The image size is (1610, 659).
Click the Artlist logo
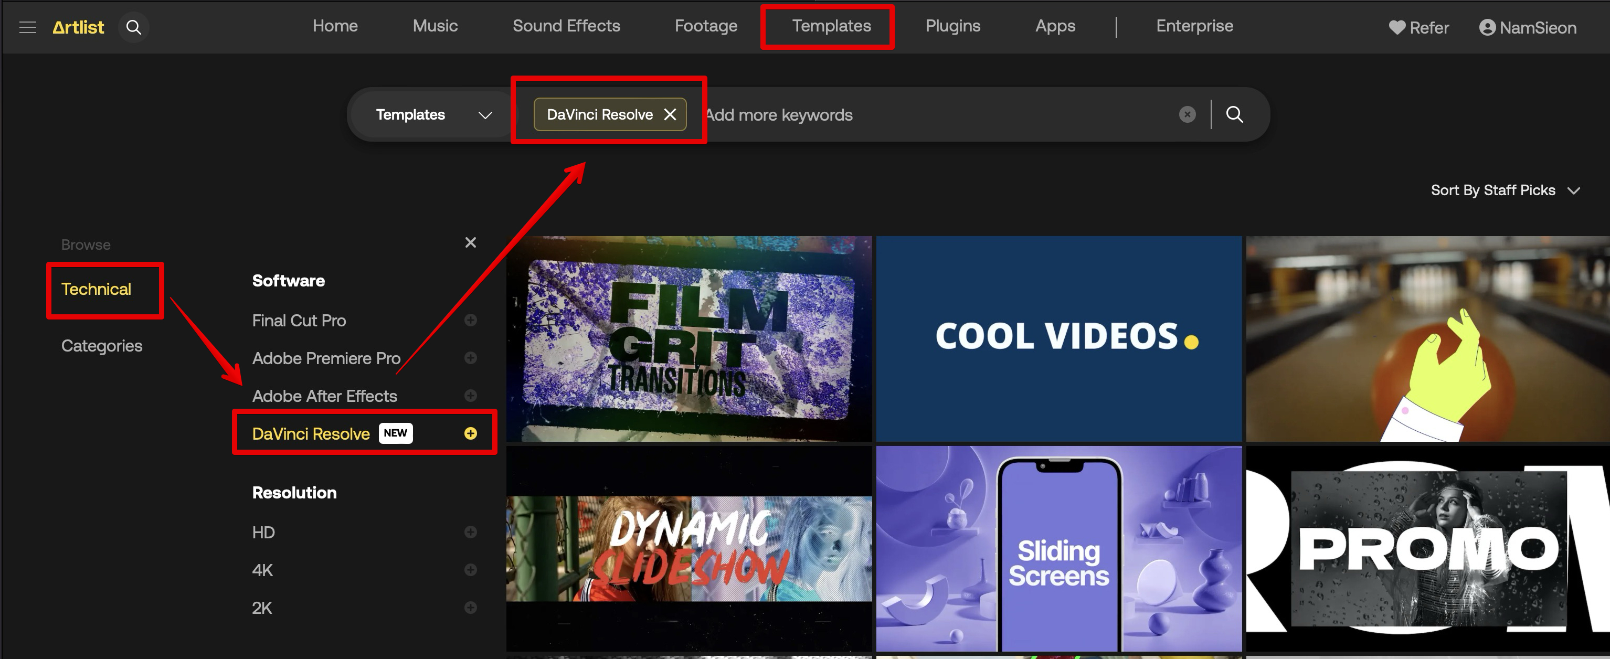pos(78,27)
